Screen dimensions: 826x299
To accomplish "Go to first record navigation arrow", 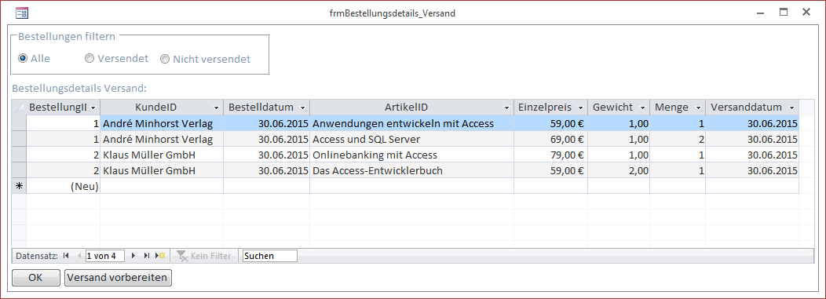I will coord(66,256).
